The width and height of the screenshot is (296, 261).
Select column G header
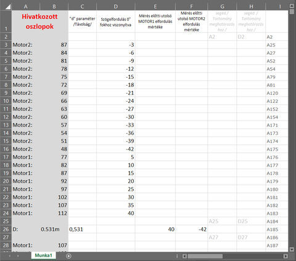222,7
